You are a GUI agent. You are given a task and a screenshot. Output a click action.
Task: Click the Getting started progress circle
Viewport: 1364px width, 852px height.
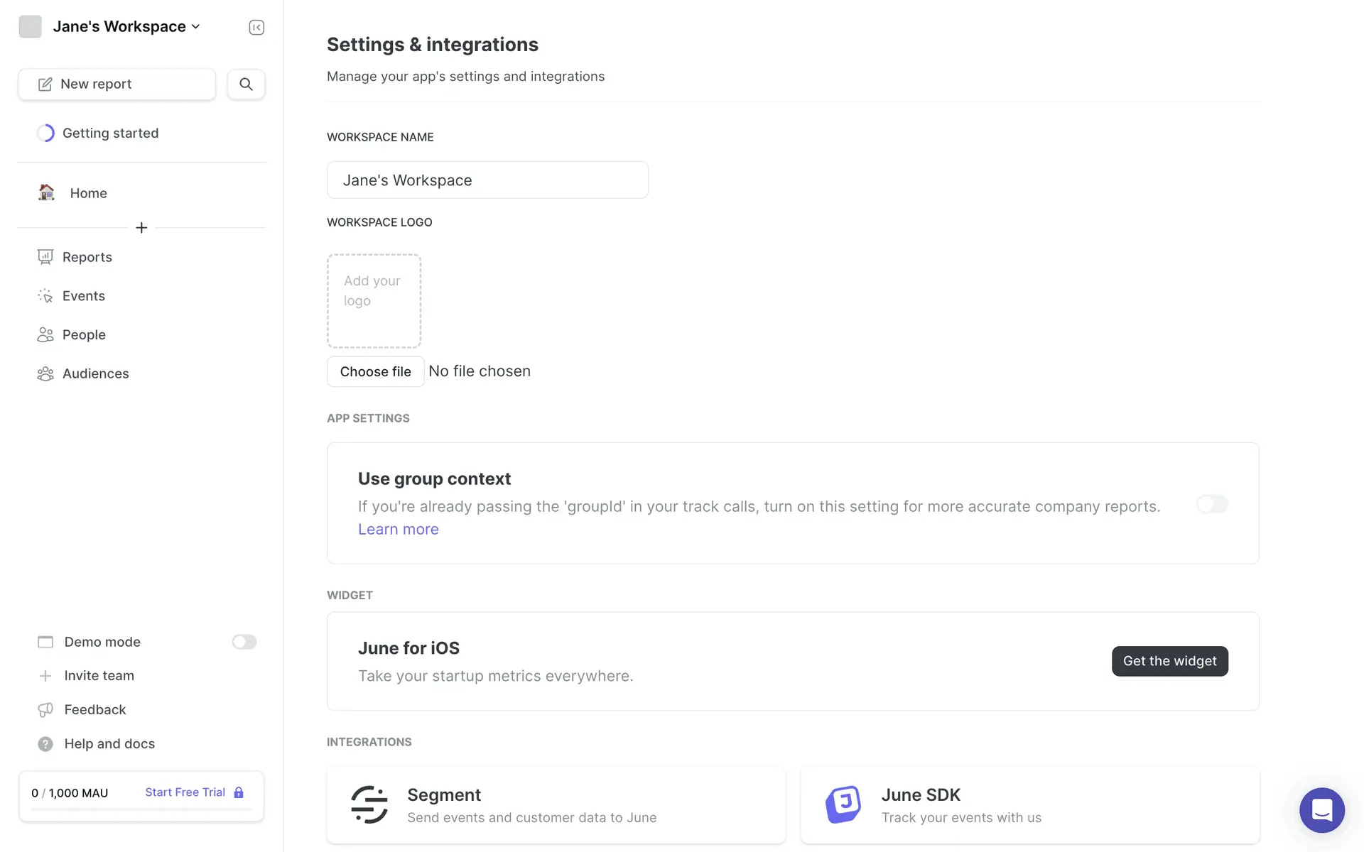pyautogui.click(x=45, y=133)
